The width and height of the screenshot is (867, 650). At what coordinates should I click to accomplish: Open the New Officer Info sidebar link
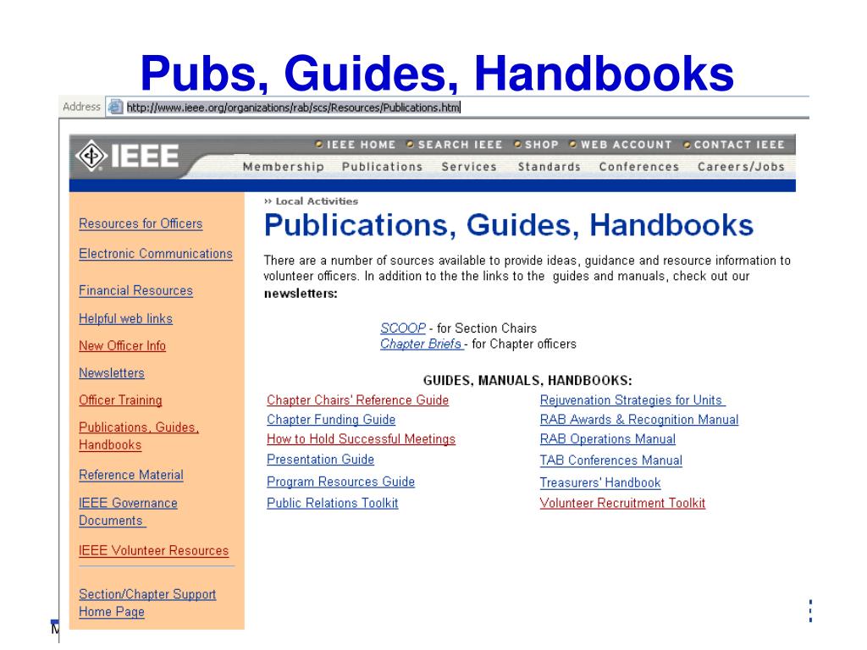[122, 346]
